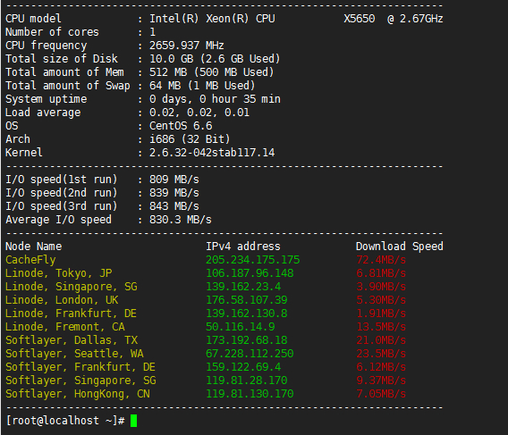Screen dimensions: 508x435
Task: Click the Linode, Tokyo, JP row label
Action: (x=59, y=273)
